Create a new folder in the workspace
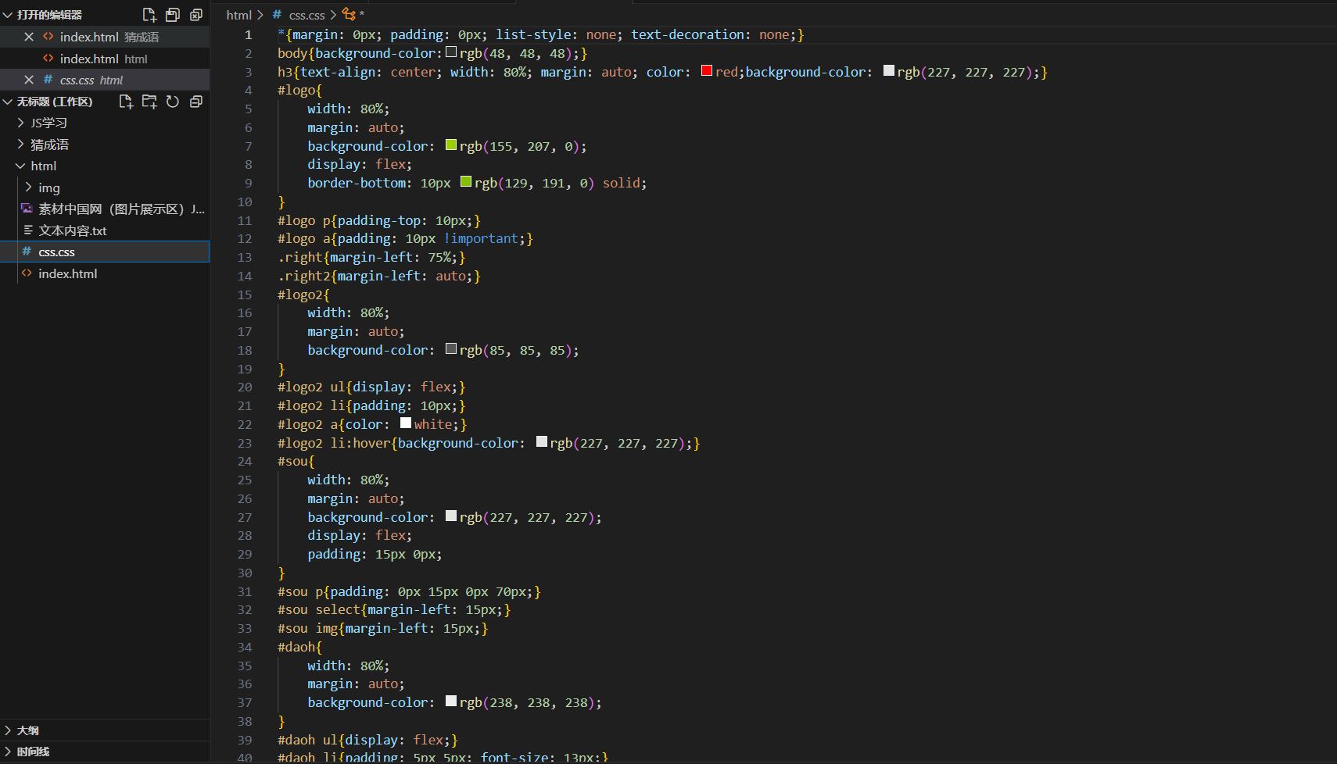The width and height of the screenshot is (1337, 764). 149,102
